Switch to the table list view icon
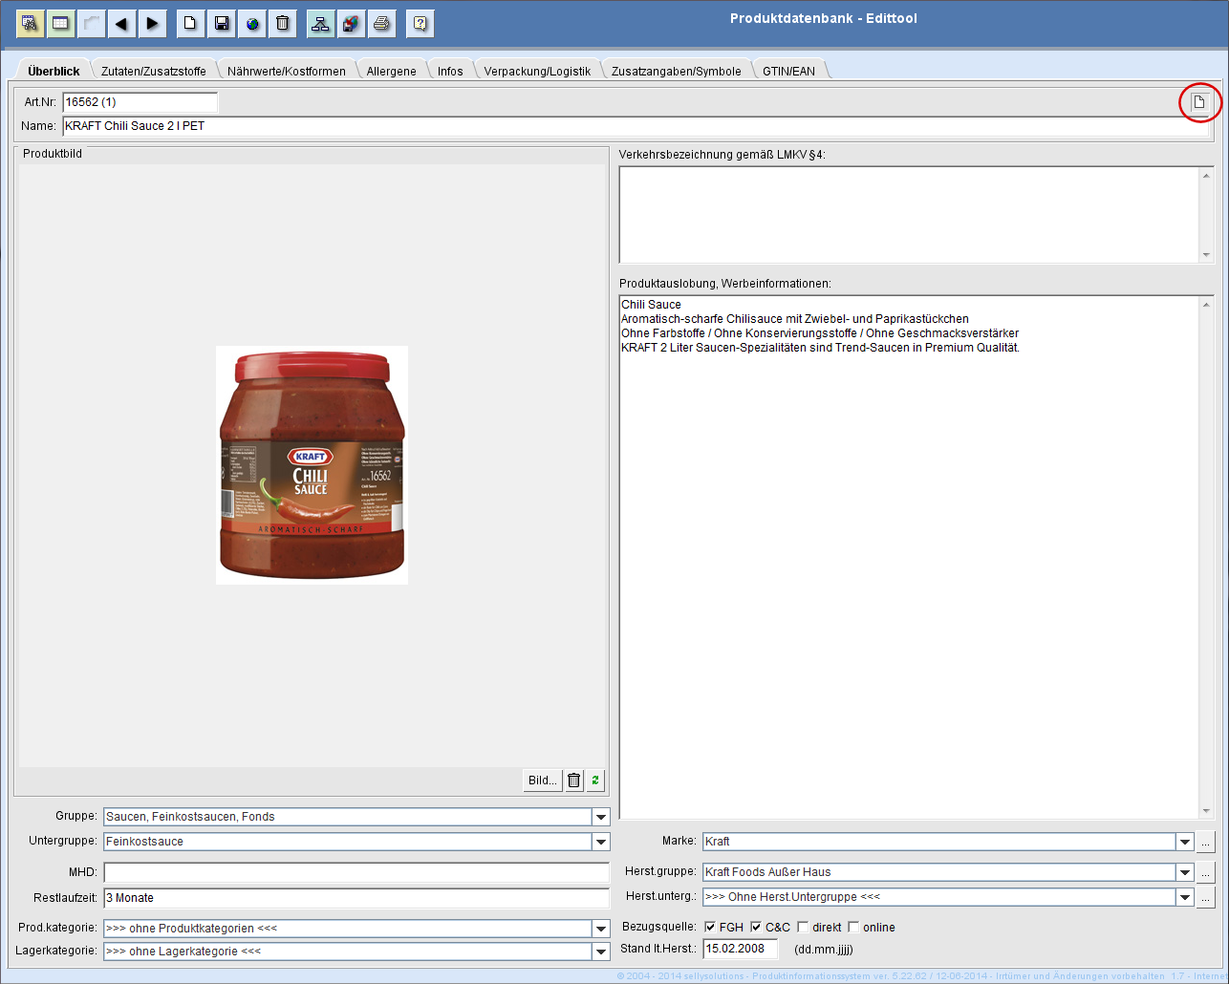This screenshot has height=984, width=1229. 60,23
